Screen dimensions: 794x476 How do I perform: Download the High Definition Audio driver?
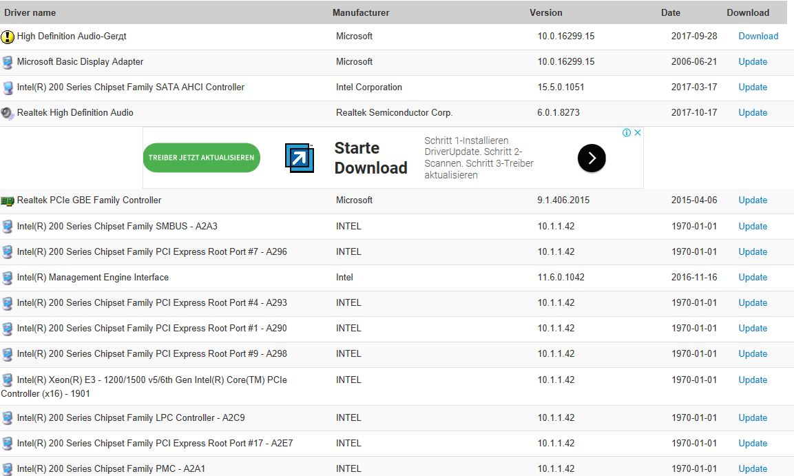click(758, 36)
